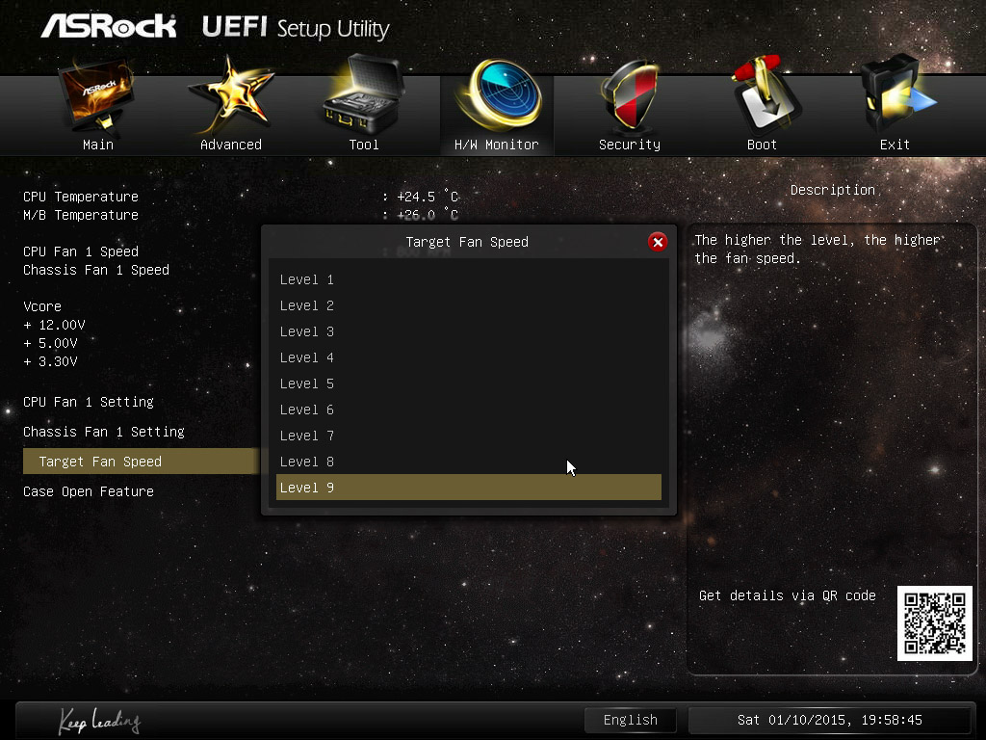Click the +24.5 °C temperature value
The width and height of the screenshot is (986, 740).
pos(428,197)
